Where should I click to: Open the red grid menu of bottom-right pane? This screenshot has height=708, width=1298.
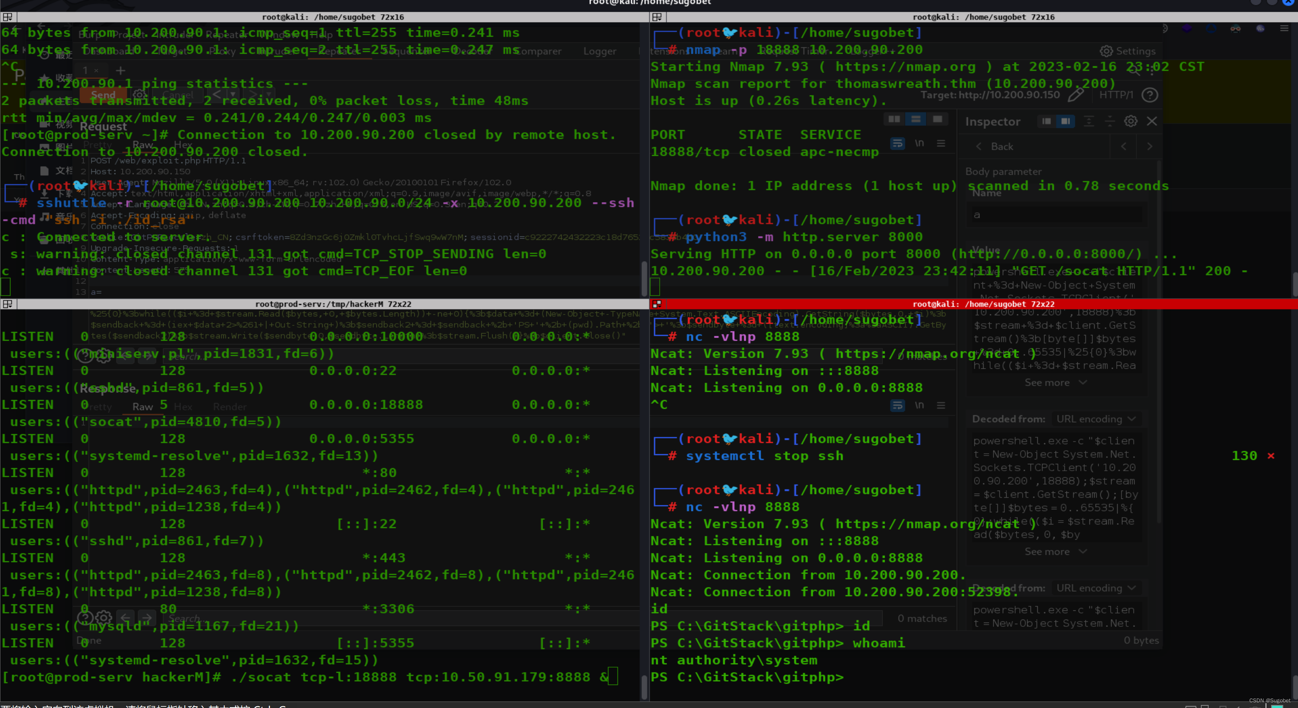point(657,304)
